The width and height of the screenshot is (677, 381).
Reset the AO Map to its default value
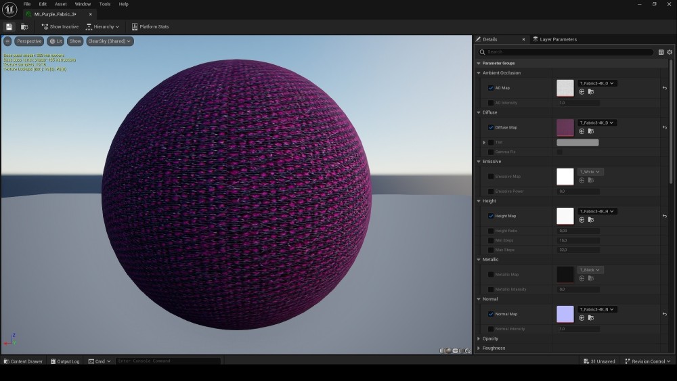(664, 88)
